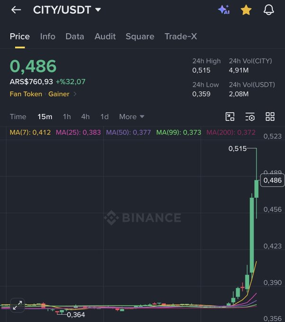Click the 24h High value 0,515
Screen dimensions: 285x322
click(201, 70)
